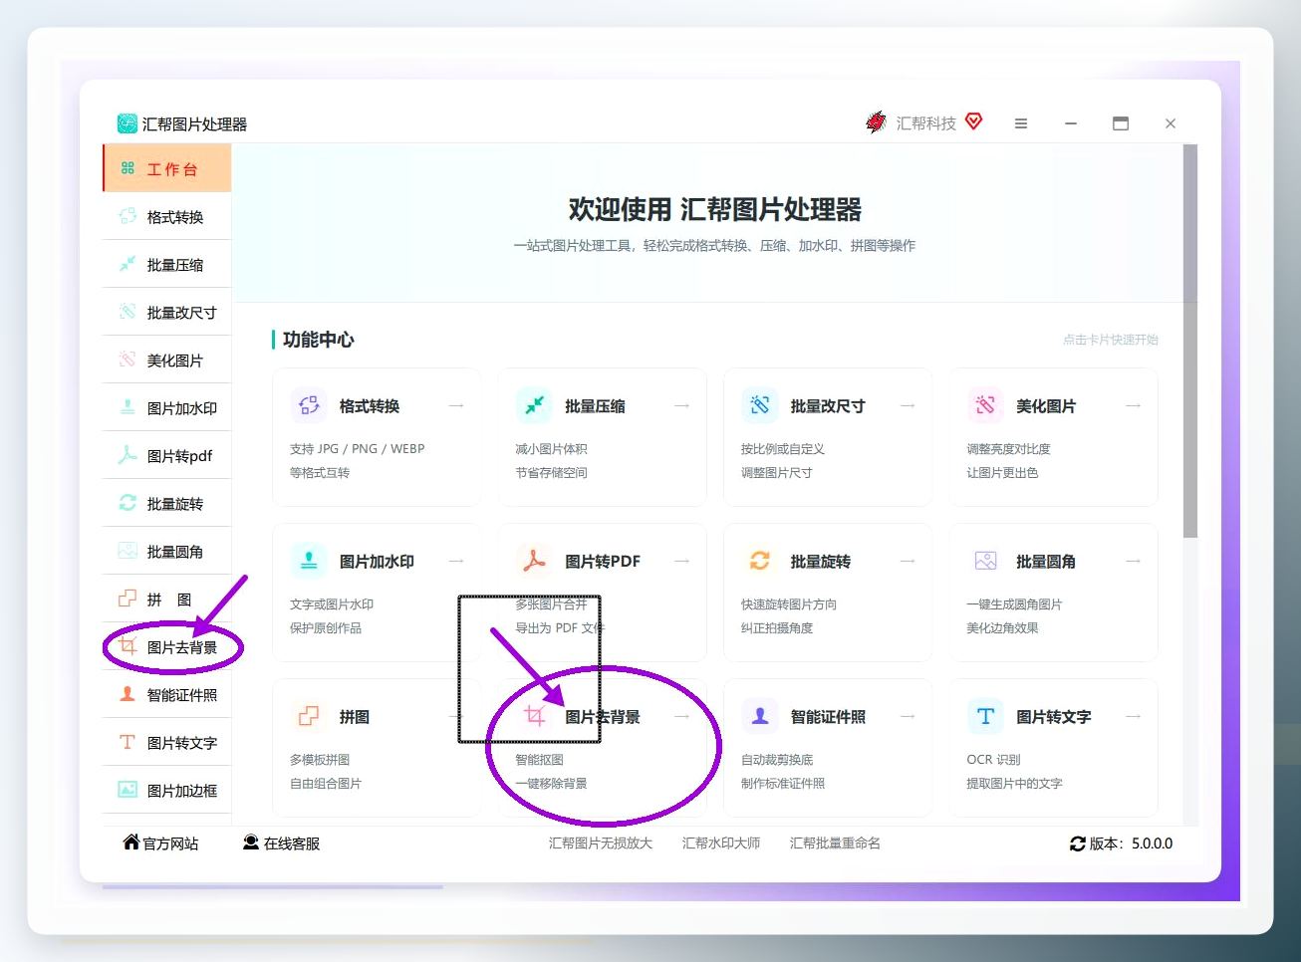The height and width of the screenshot is (962, 1301).
Task: Click the OCR 识别 description text
Action: click(993, 760)
